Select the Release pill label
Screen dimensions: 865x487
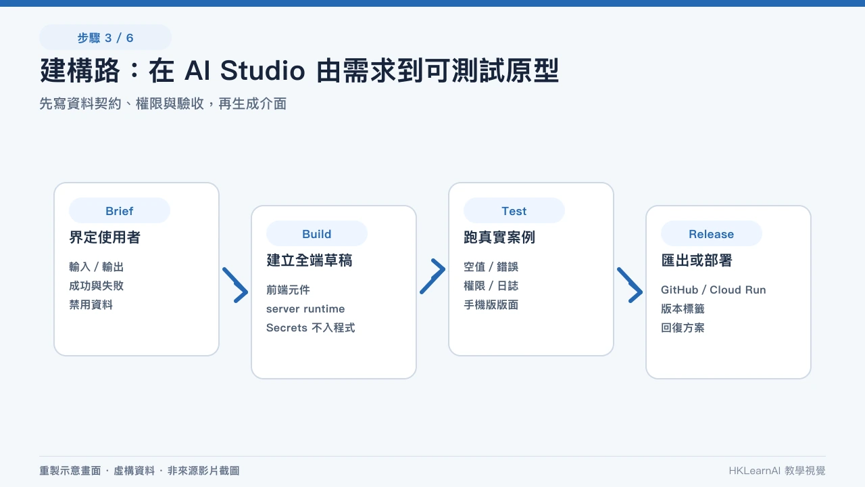[712, 234]
